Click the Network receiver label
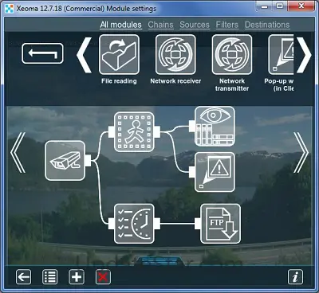Viewport: 319px width, 293px height. pos(175,81)
